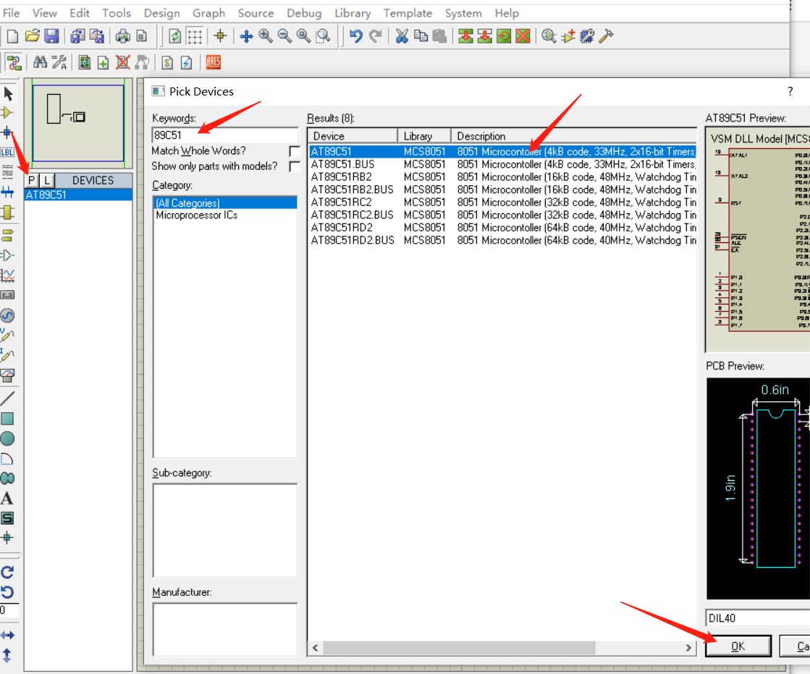The width and height of the screenshot is (810, 674).
Task: Click the DIL40 package field
Action: [757, 618]
